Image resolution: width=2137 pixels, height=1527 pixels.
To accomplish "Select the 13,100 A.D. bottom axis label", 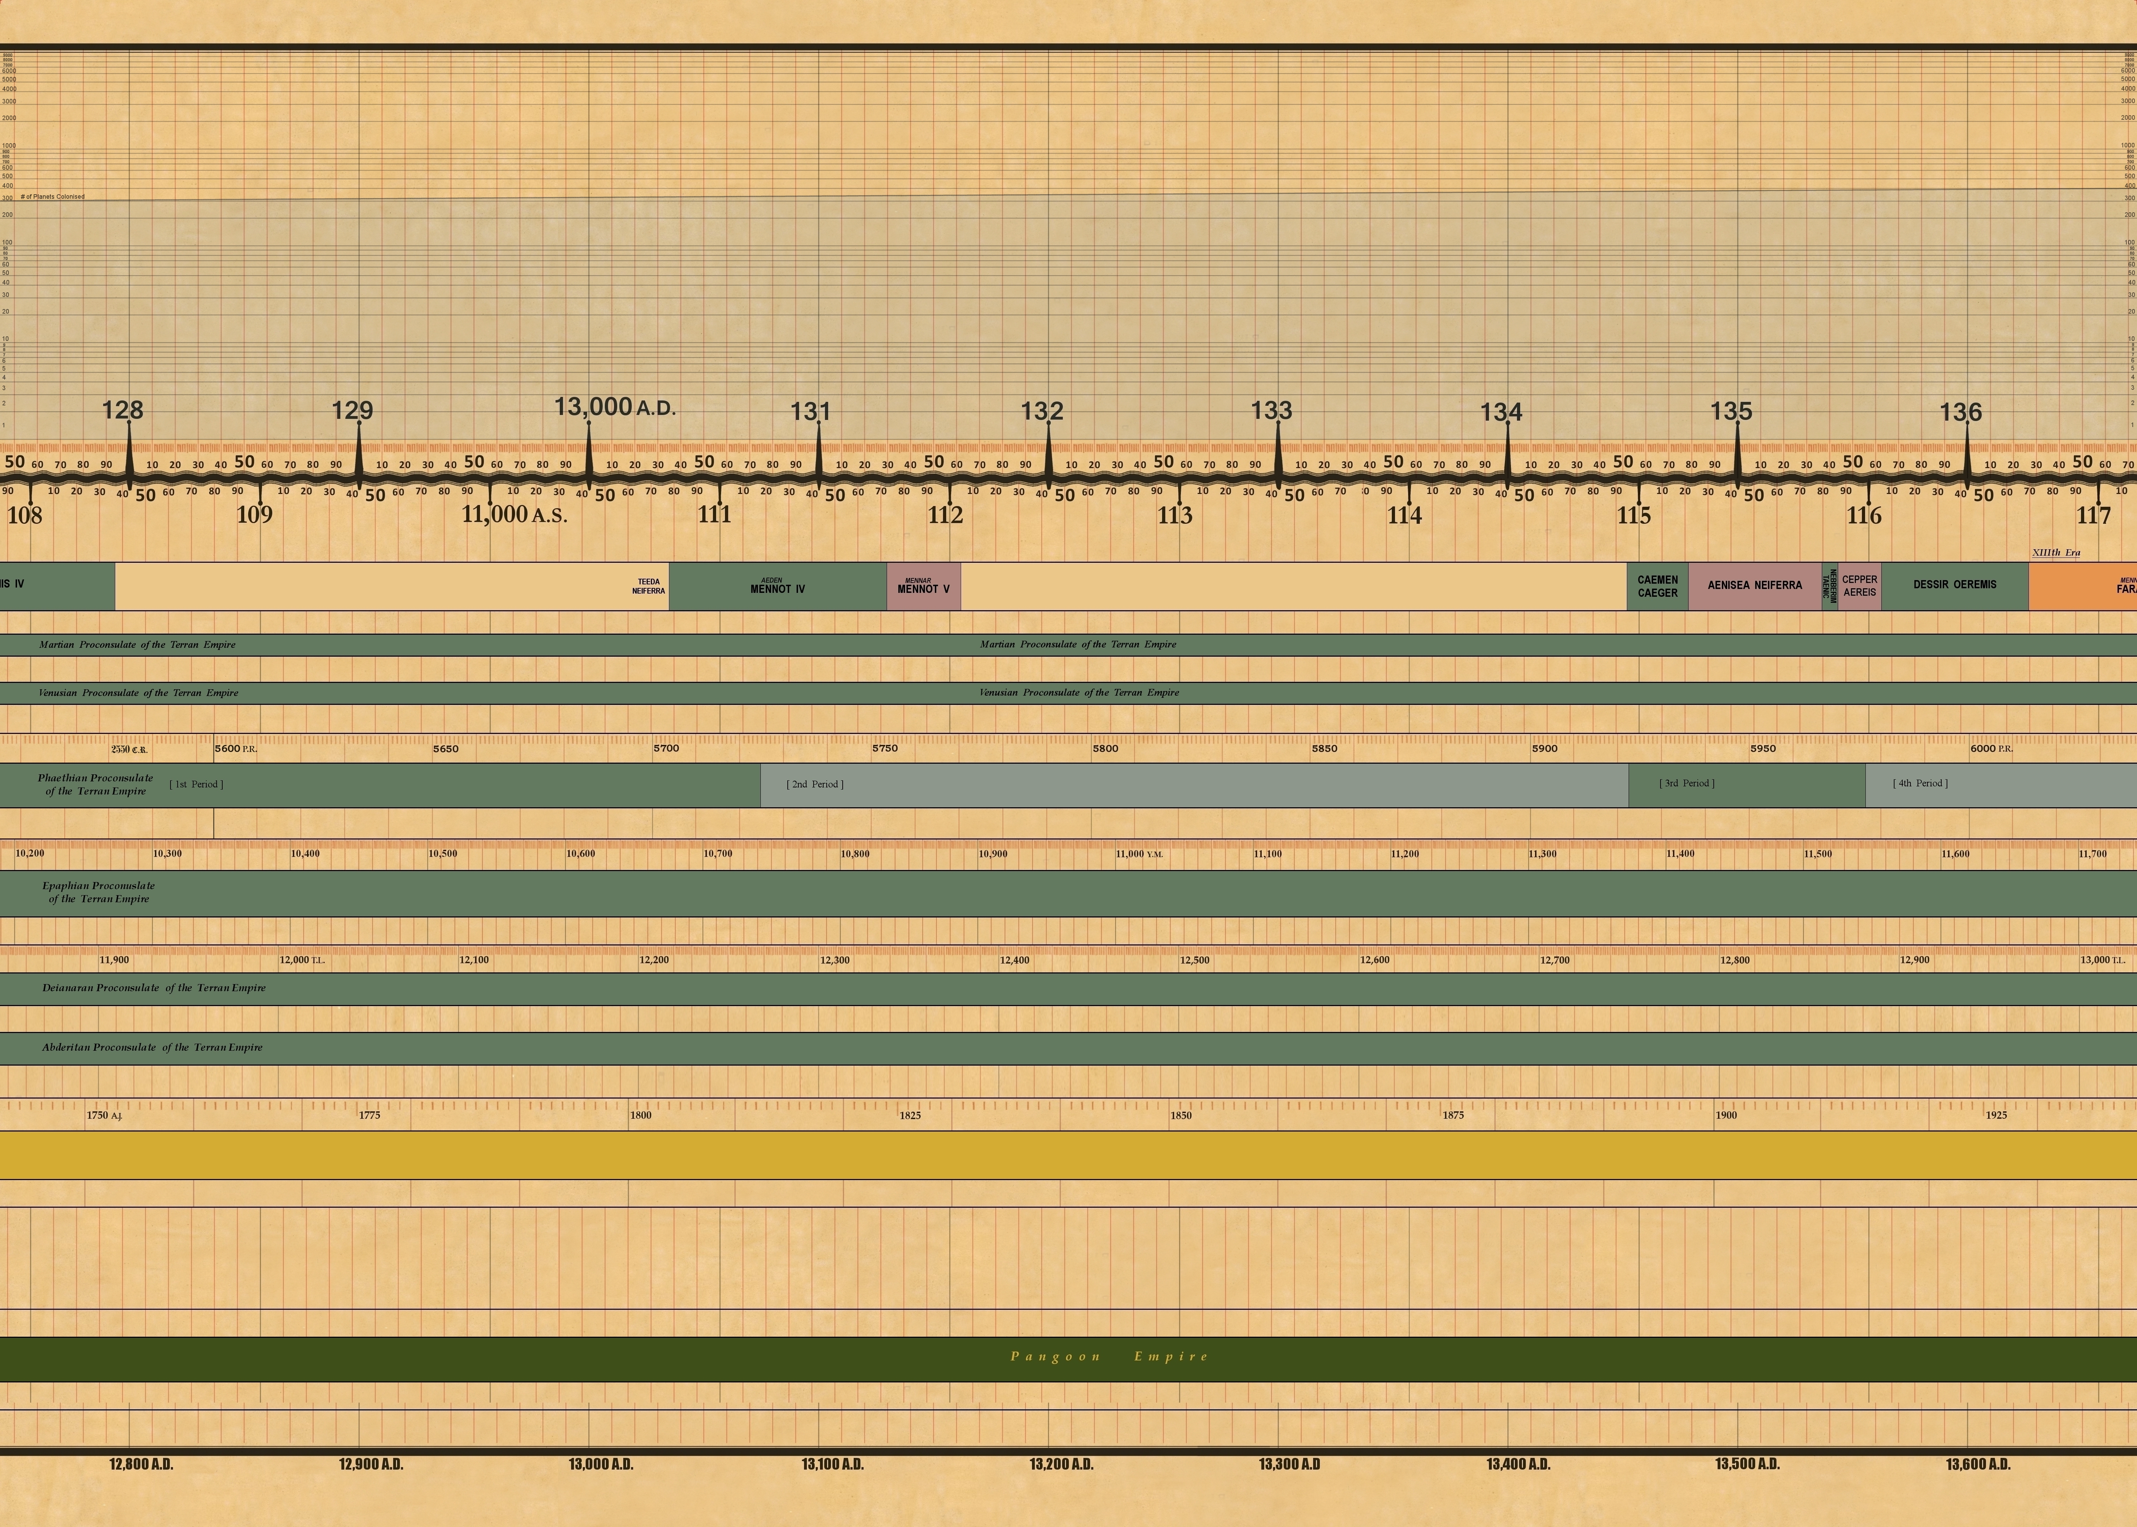I will pyautogui.click(x=832, y=1464).
